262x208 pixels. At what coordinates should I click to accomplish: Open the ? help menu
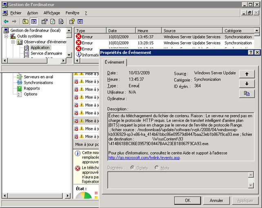(x=86, y=13)
